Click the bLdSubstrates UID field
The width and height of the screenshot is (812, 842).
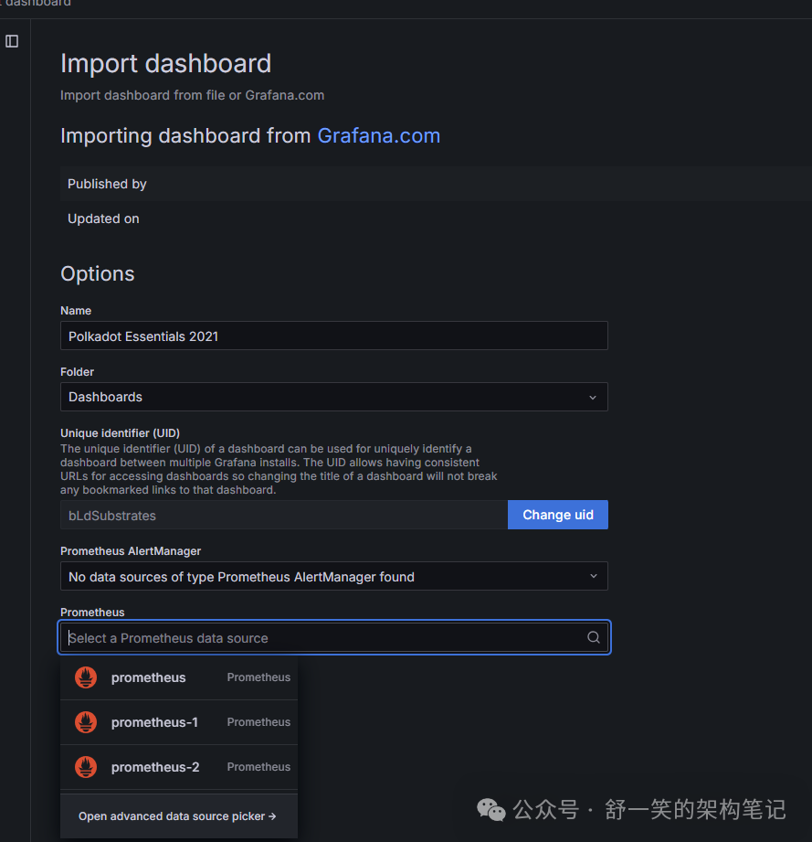pos(283,516)
